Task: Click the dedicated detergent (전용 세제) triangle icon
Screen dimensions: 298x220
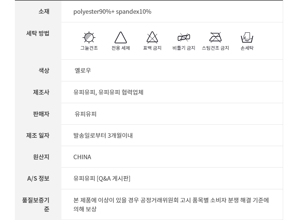Action: coord(121,38)
